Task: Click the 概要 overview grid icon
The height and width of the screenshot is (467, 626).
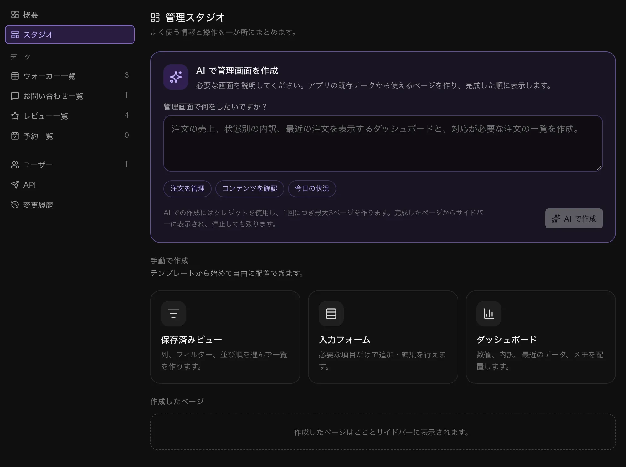Action: pos(15,14)
